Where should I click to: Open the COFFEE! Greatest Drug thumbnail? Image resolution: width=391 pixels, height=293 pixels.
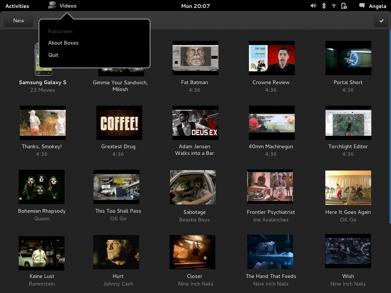click(119, 122)
